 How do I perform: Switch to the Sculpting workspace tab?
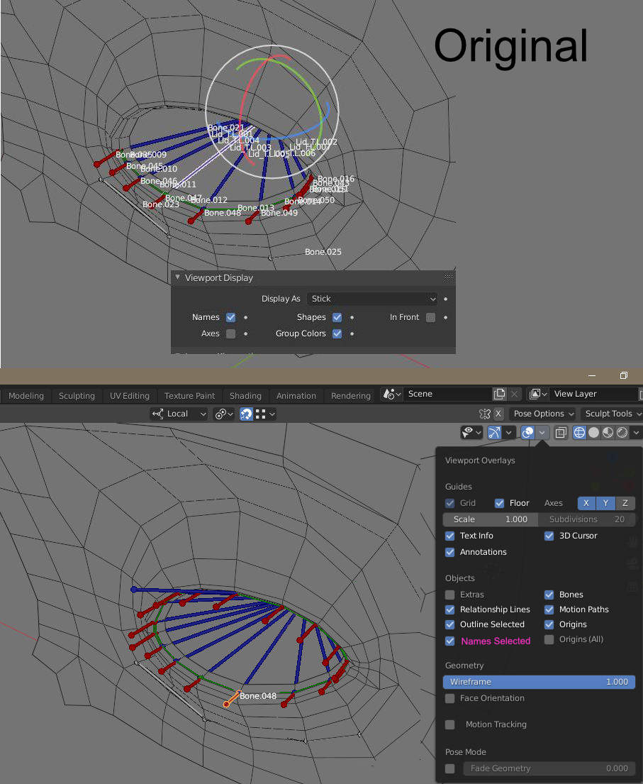(77, 395)
